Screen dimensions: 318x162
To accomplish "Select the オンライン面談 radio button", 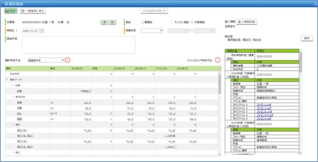I will [x=172, y=22].
